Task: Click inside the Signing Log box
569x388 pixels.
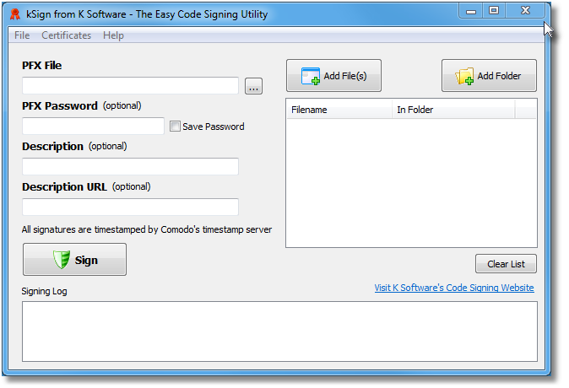Action: (x=279, y=331)
